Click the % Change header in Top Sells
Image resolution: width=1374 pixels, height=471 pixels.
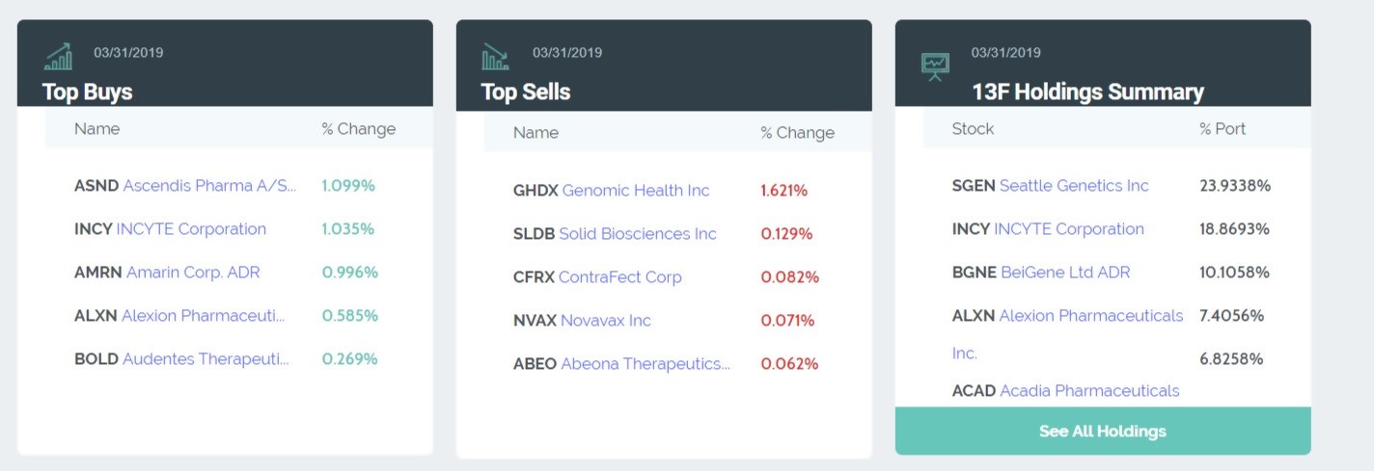(x=797, y=133)
